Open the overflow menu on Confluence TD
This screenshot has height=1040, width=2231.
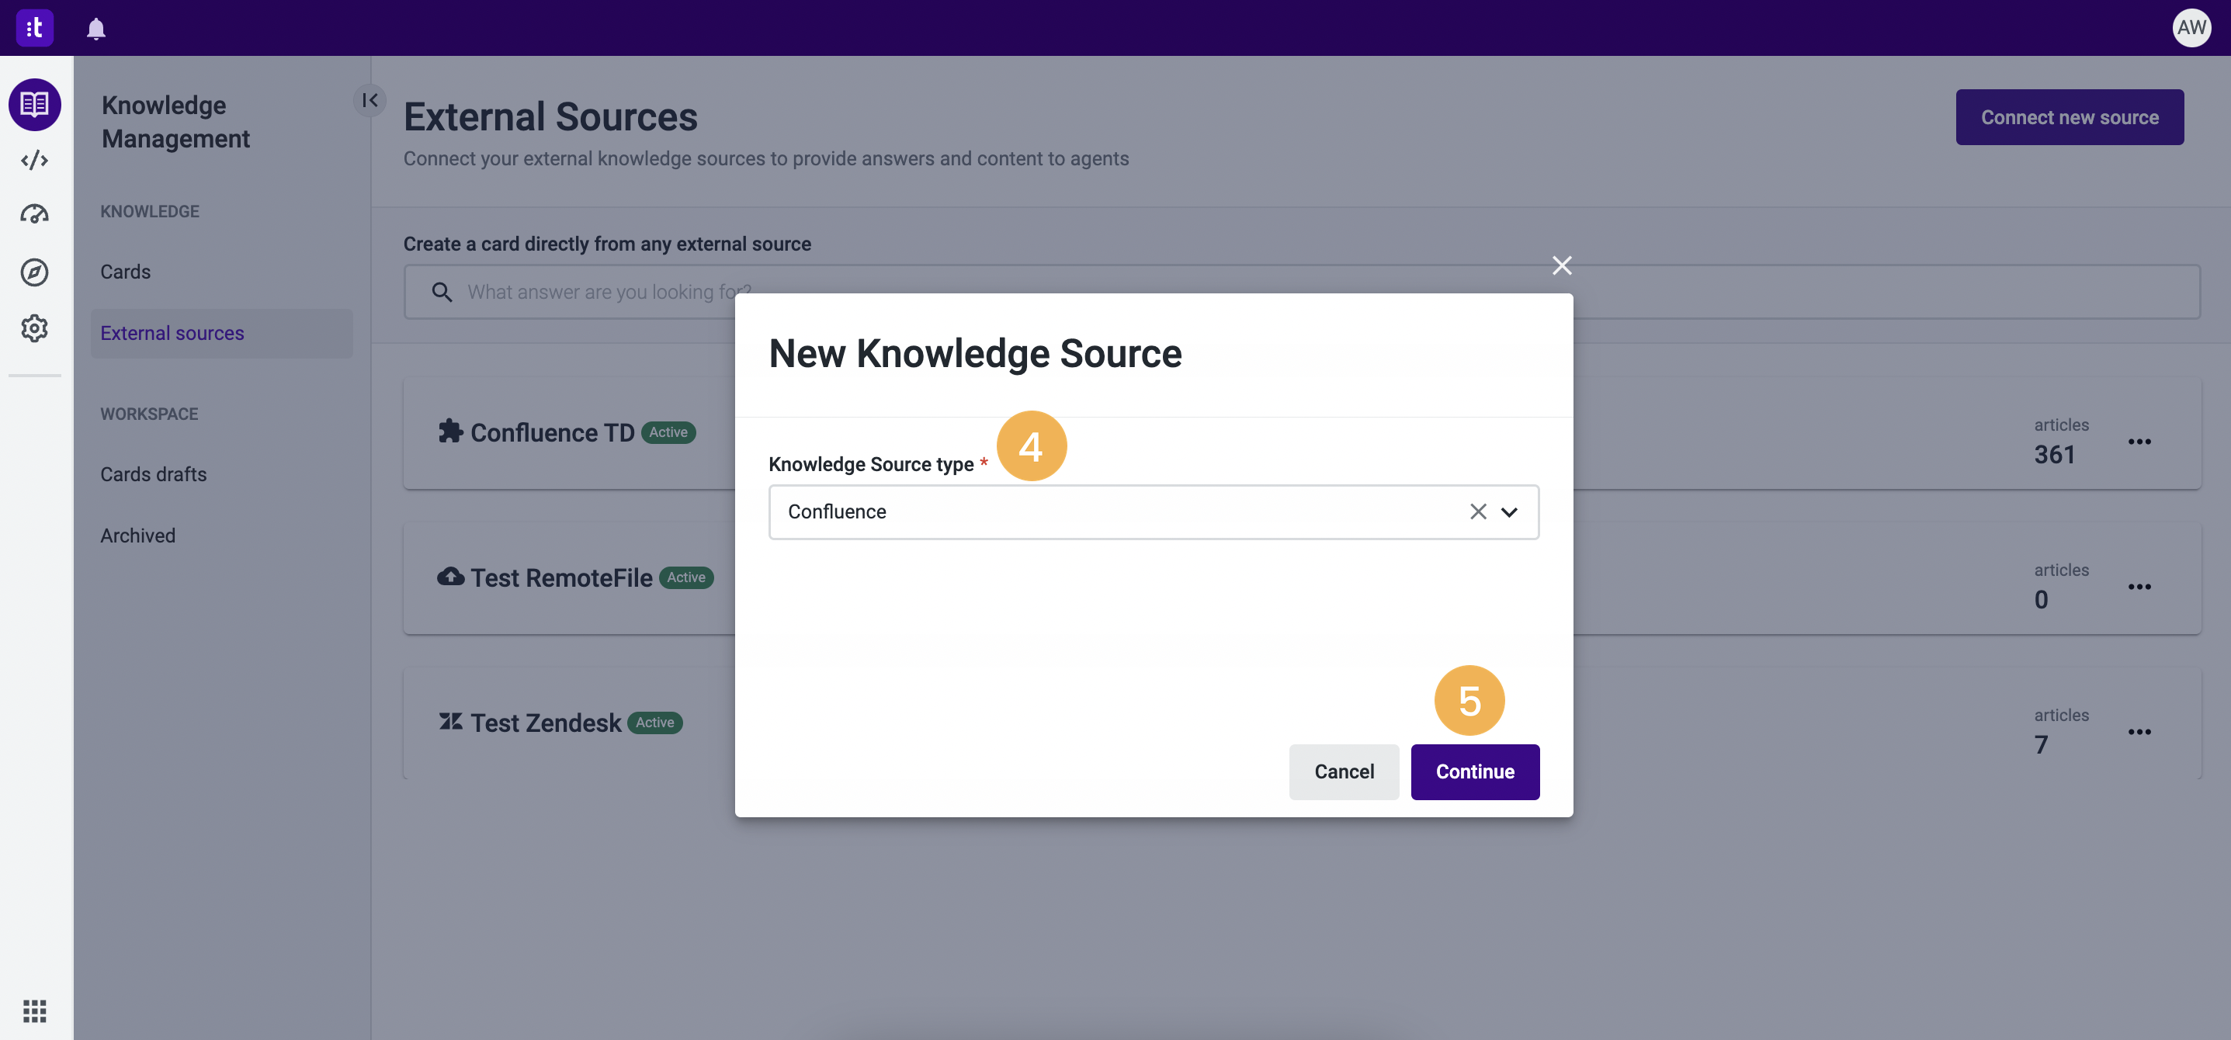[x=2140, y=441]
